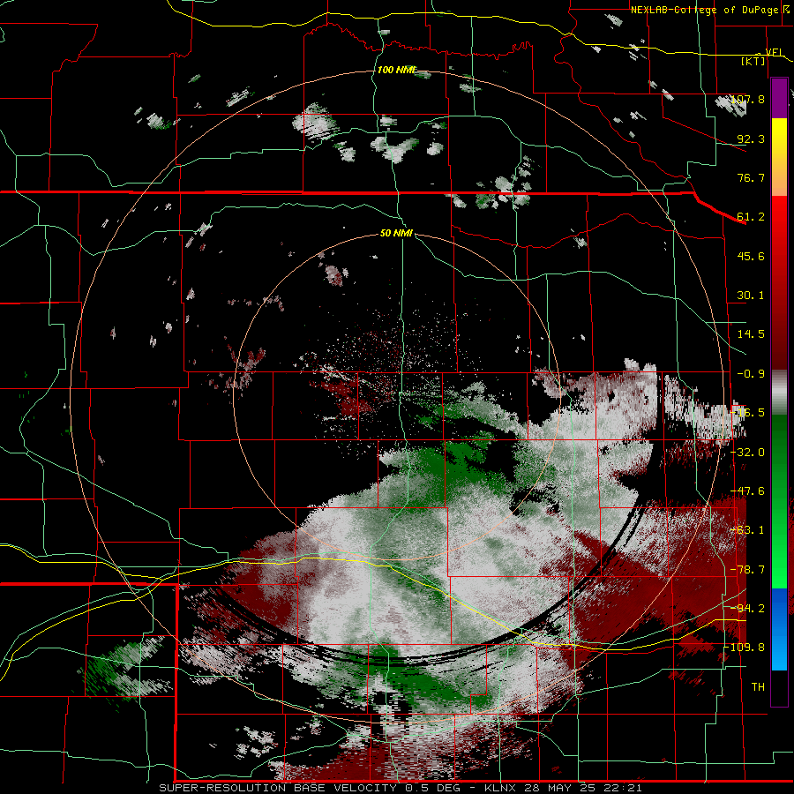Click the -47.6 value on the velocity scale
Image resolution: width=794 pixels, height=794 pixels.
point(749,491)
